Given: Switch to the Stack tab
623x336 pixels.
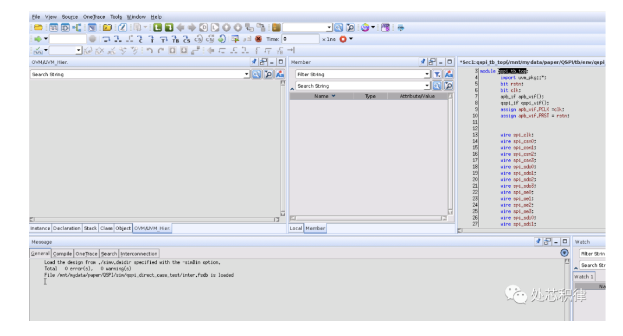Looking at the screenshot, I should pyautogui.click(x=90, y=228).
